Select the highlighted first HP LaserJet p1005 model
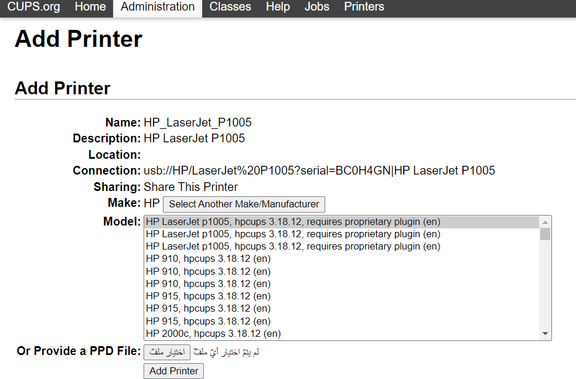This screenshot has width=576, height=379. (x=293, y=222)
